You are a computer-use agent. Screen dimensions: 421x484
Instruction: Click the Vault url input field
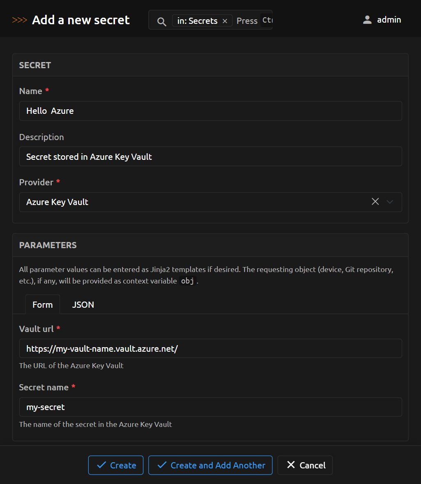point(210,349)
